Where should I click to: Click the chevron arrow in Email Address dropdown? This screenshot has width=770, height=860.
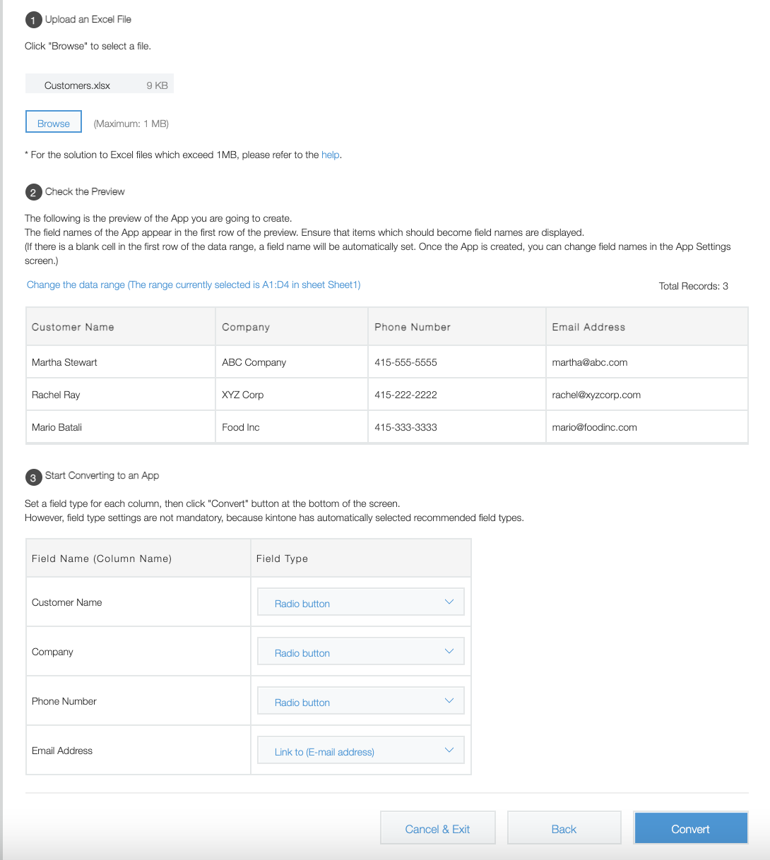coord(449,750)
